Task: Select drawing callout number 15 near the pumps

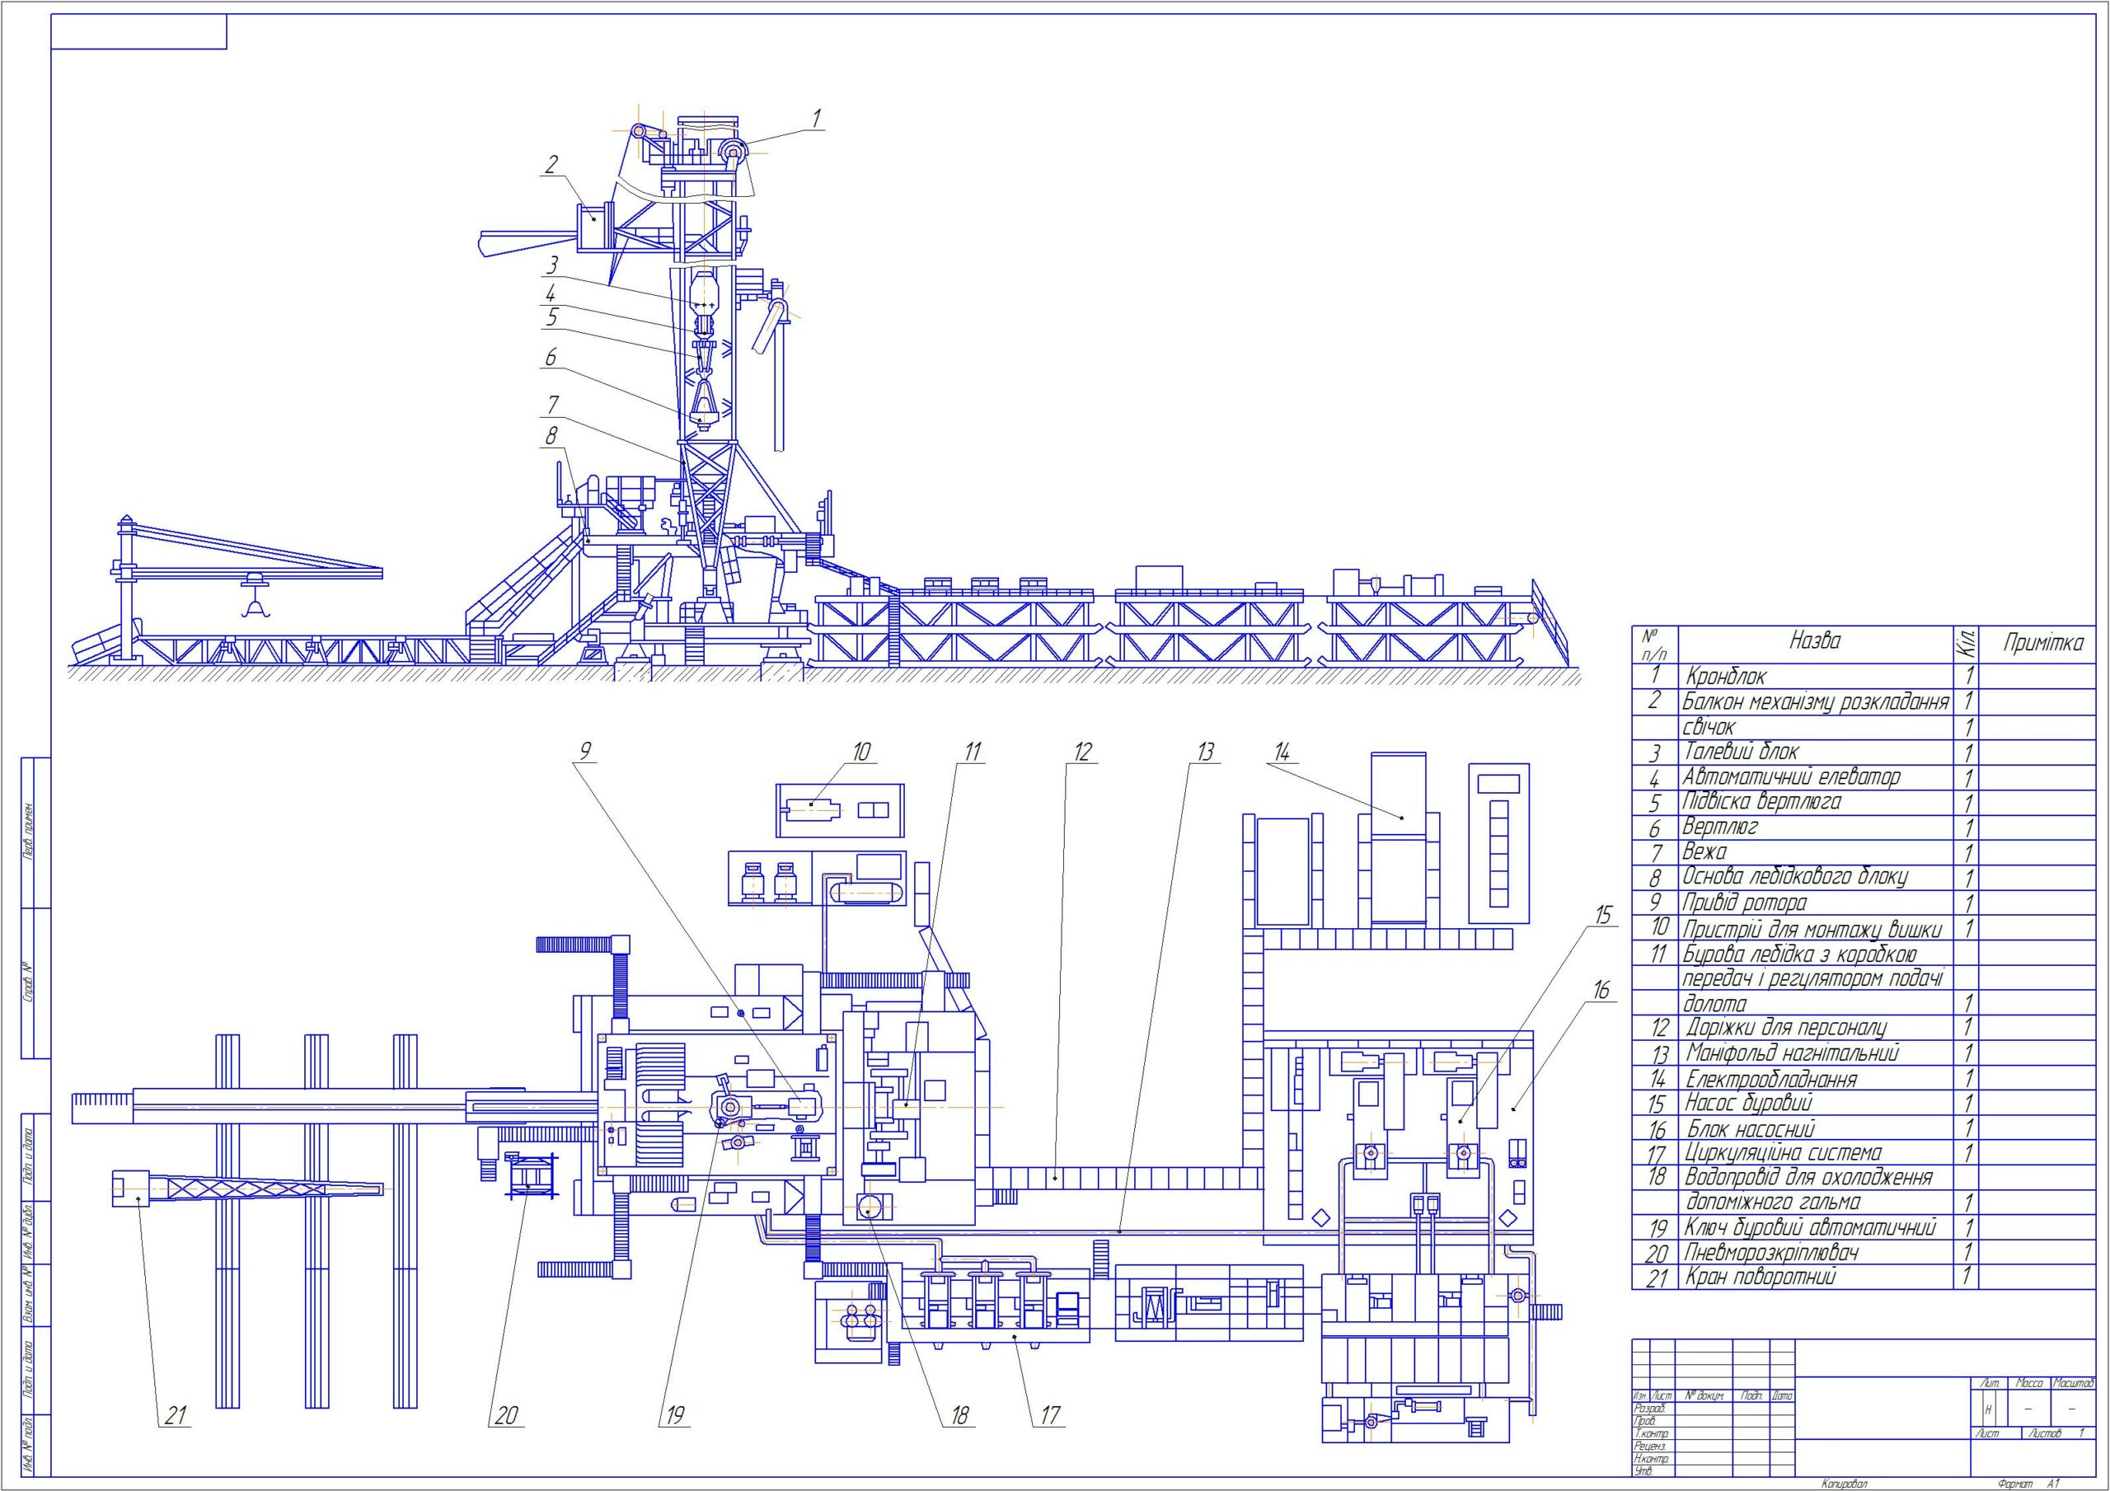Action: point(1604,916)
